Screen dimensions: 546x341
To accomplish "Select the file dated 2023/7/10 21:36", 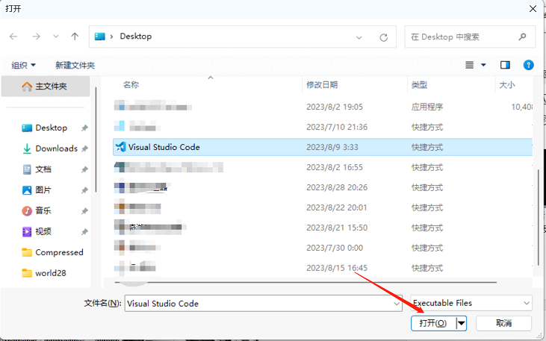I will (x=323, y=127).
